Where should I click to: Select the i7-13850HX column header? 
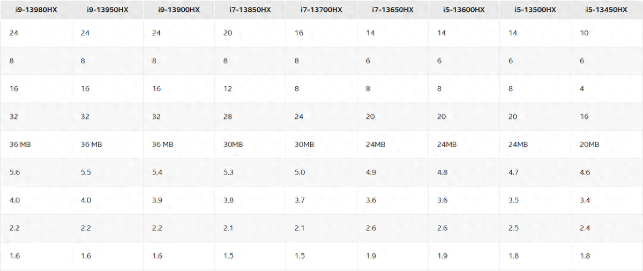[x=250, y=10]
